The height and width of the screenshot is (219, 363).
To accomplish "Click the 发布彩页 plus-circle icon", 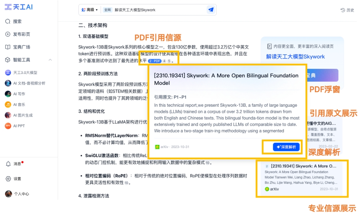I will coord(8,34).
